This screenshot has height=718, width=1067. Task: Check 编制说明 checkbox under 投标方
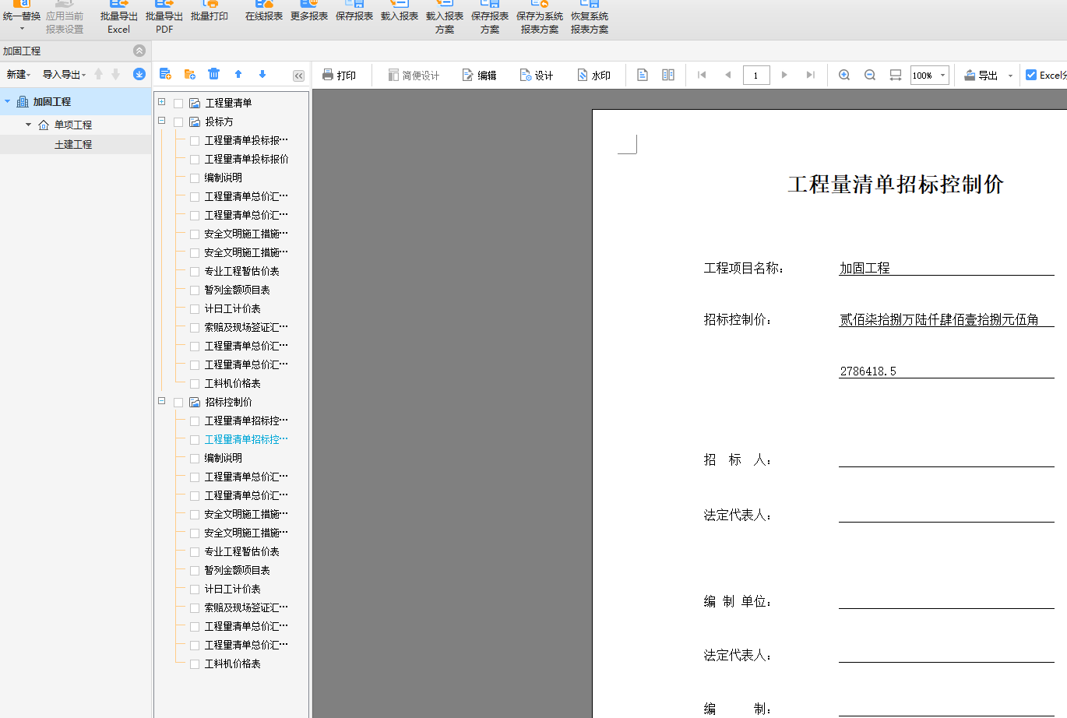[x=195, y=178]
